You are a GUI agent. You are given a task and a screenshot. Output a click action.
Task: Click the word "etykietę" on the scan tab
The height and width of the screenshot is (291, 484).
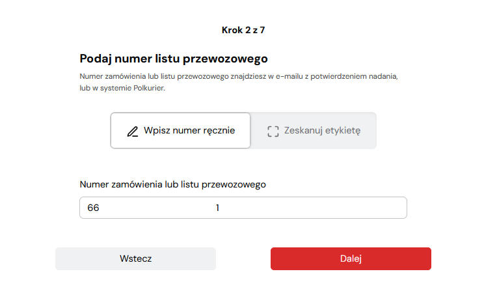pyautogui.click(x=341, y=131)
